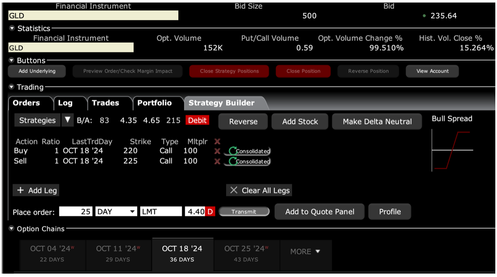The width and height of the screenshot is (497, 277).
Task: Click the LMT order type field
Action: (161, 211)
